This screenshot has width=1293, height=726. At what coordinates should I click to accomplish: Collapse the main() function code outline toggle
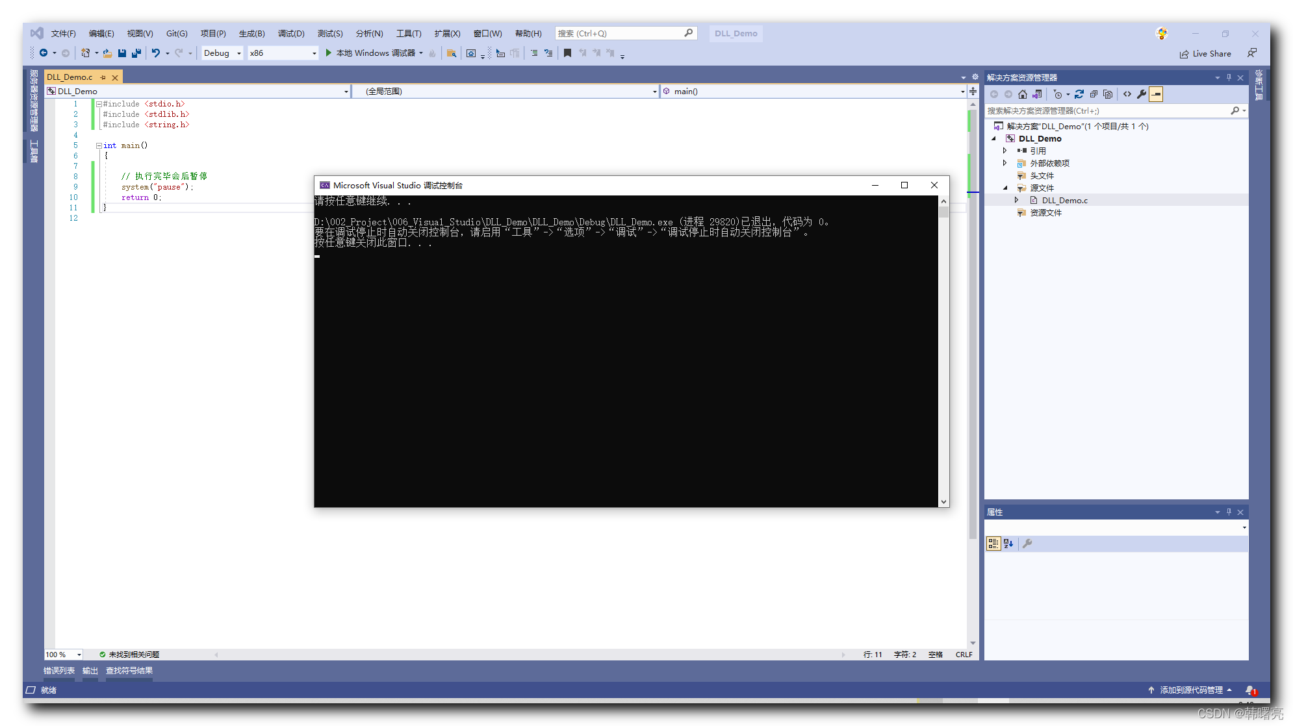click(x=99, y=145)
